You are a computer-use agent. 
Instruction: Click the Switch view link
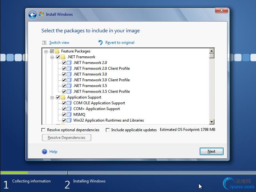tap(59, 43)
